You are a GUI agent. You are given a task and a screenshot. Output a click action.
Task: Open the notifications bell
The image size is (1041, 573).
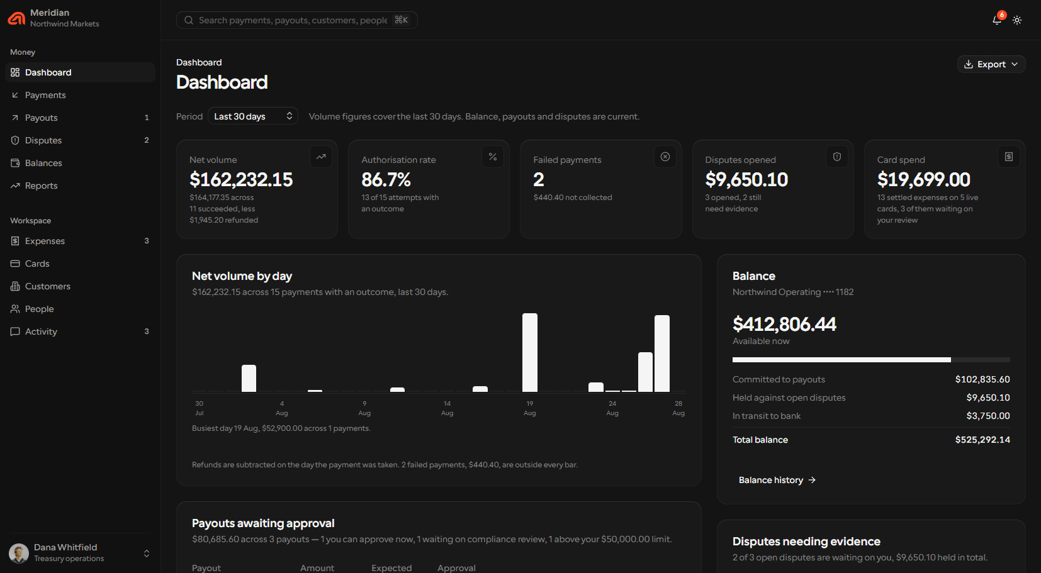click(x=997, y=20)
